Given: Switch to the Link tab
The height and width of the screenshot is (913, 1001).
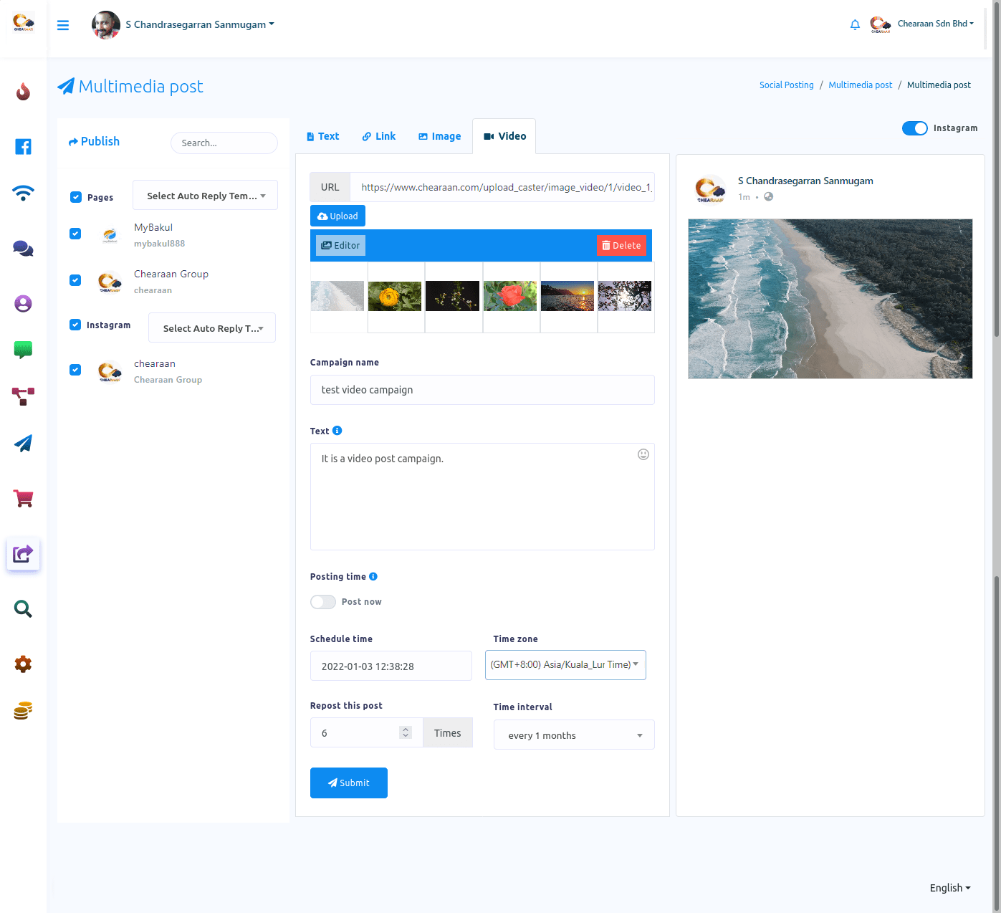Looking at the screenshot, I should click(379, 136).
